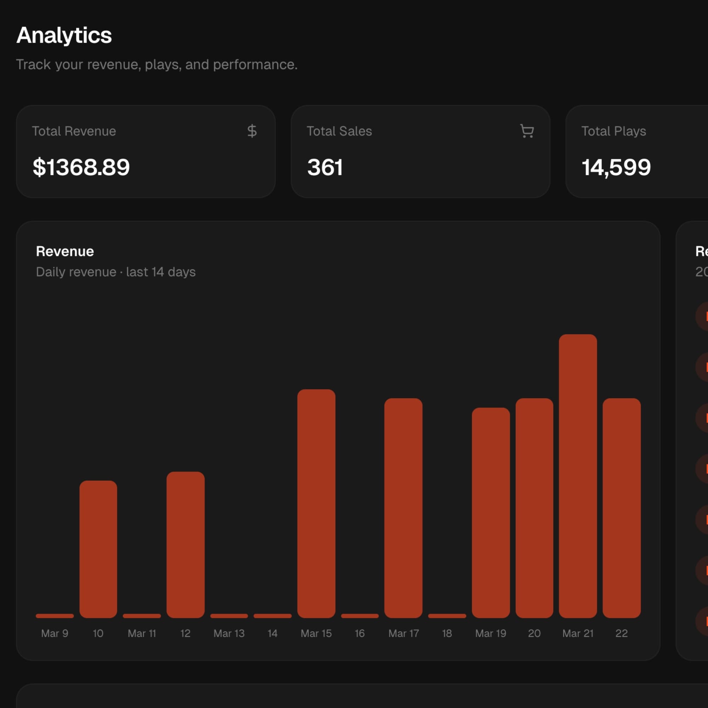Click the Mar 13 revenue bar
The height and width of the screenshot is (708, 708).
[229, 616]
